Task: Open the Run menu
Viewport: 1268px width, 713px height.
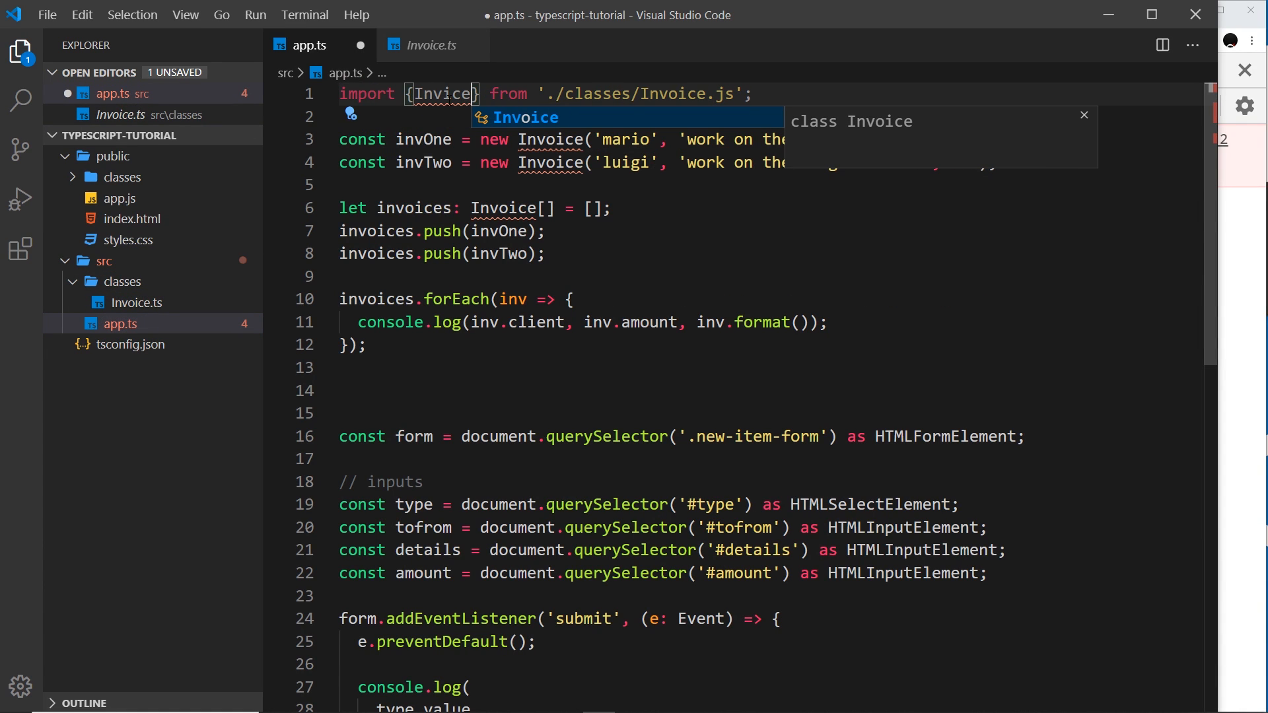Action: (255, 15)
